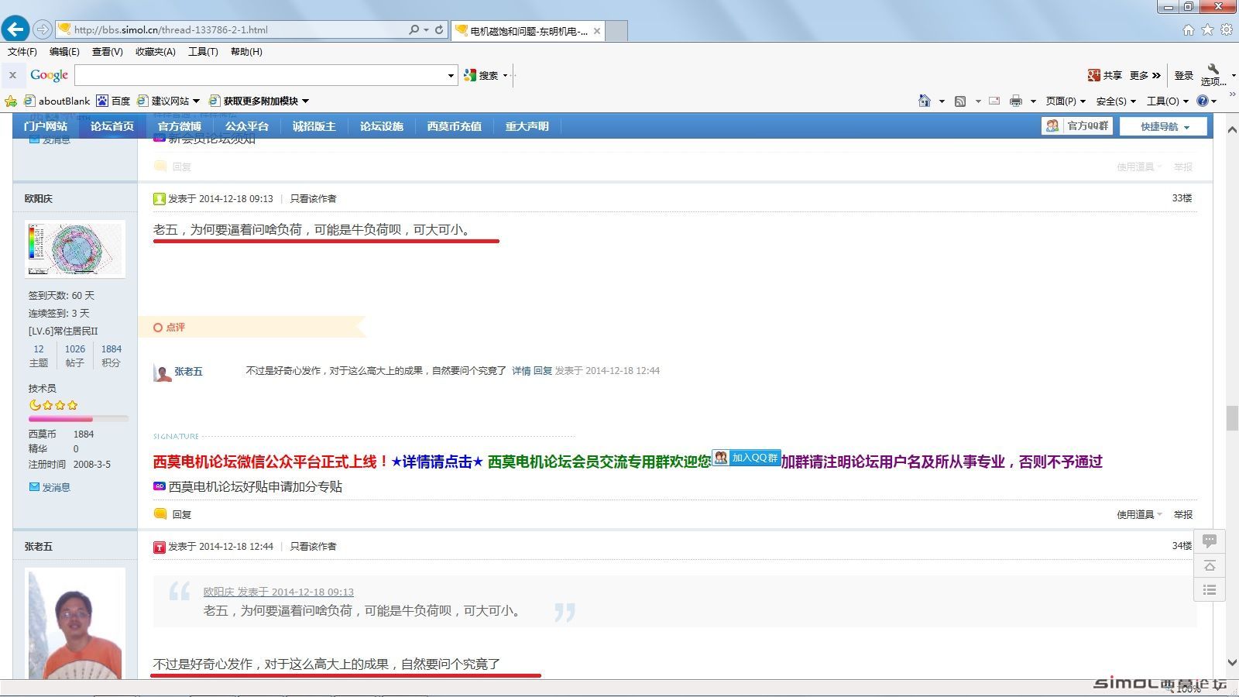Image resolution: width=1239 pixels, height=697 pixels.
Task: Click the vertical scrollbar thumb
Action: pos(1231,418)
